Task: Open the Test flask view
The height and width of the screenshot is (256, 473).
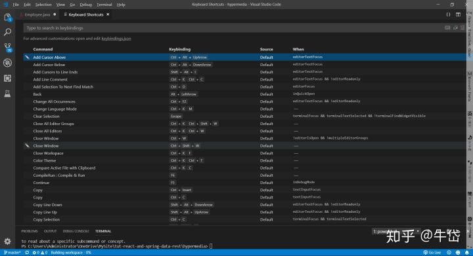Action: [x=7, y=94]
